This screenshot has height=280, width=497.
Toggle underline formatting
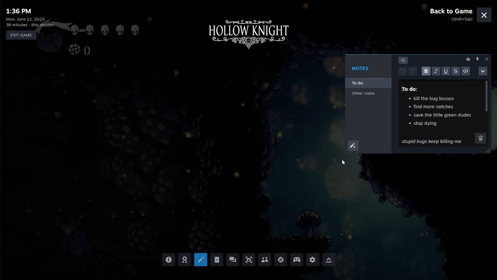(446, 71)
